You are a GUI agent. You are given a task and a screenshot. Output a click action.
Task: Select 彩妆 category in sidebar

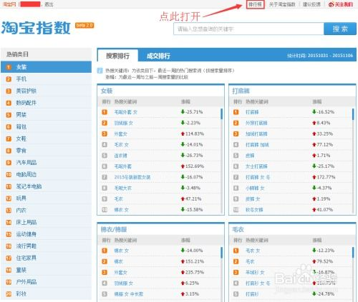click(46, 294)
